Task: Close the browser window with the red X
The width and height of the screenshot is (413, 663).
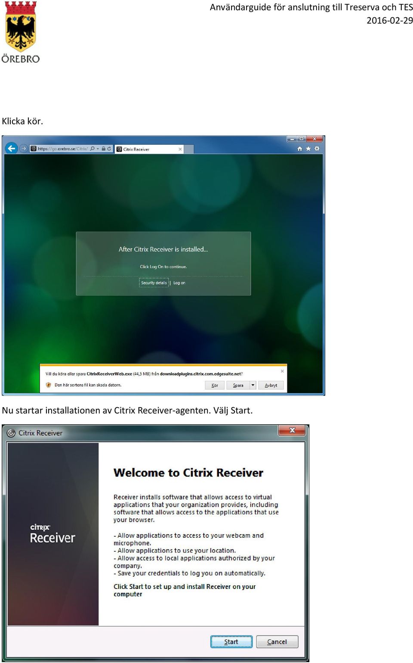Action: (x=315, y=139)
